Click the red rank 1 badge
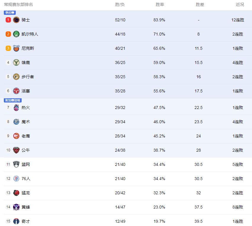The height and width of the screenshot is (226, 252). coord(8,20)
